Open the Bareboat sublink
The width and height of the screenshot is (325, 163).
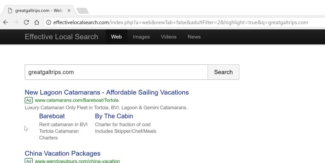52,116
